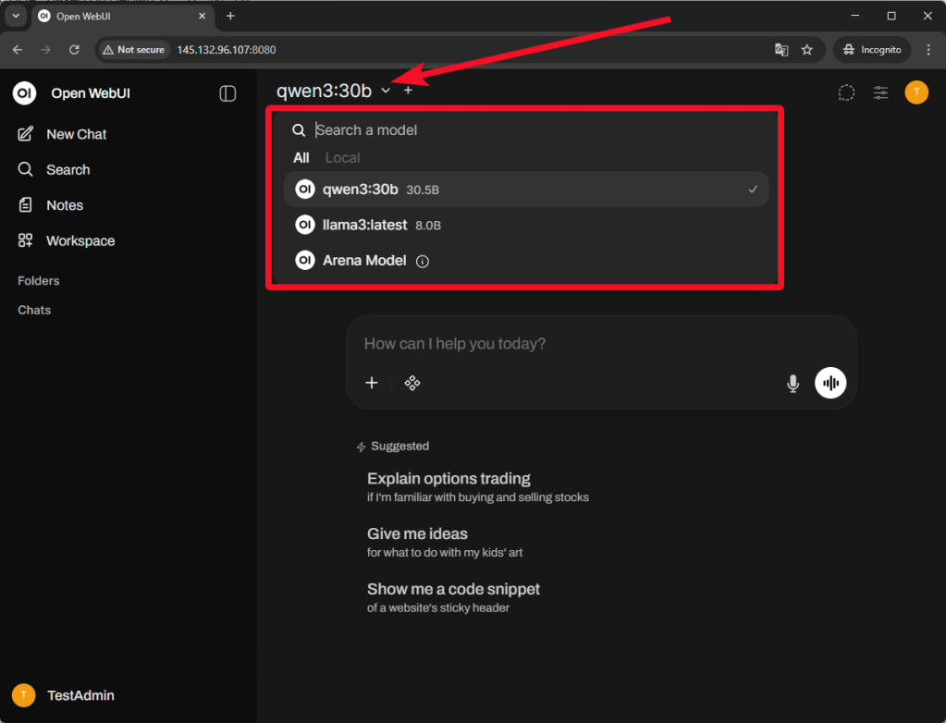This screenshot has height=723, width=946.
Task: Open the Workspace page
Action: [80, 240]
